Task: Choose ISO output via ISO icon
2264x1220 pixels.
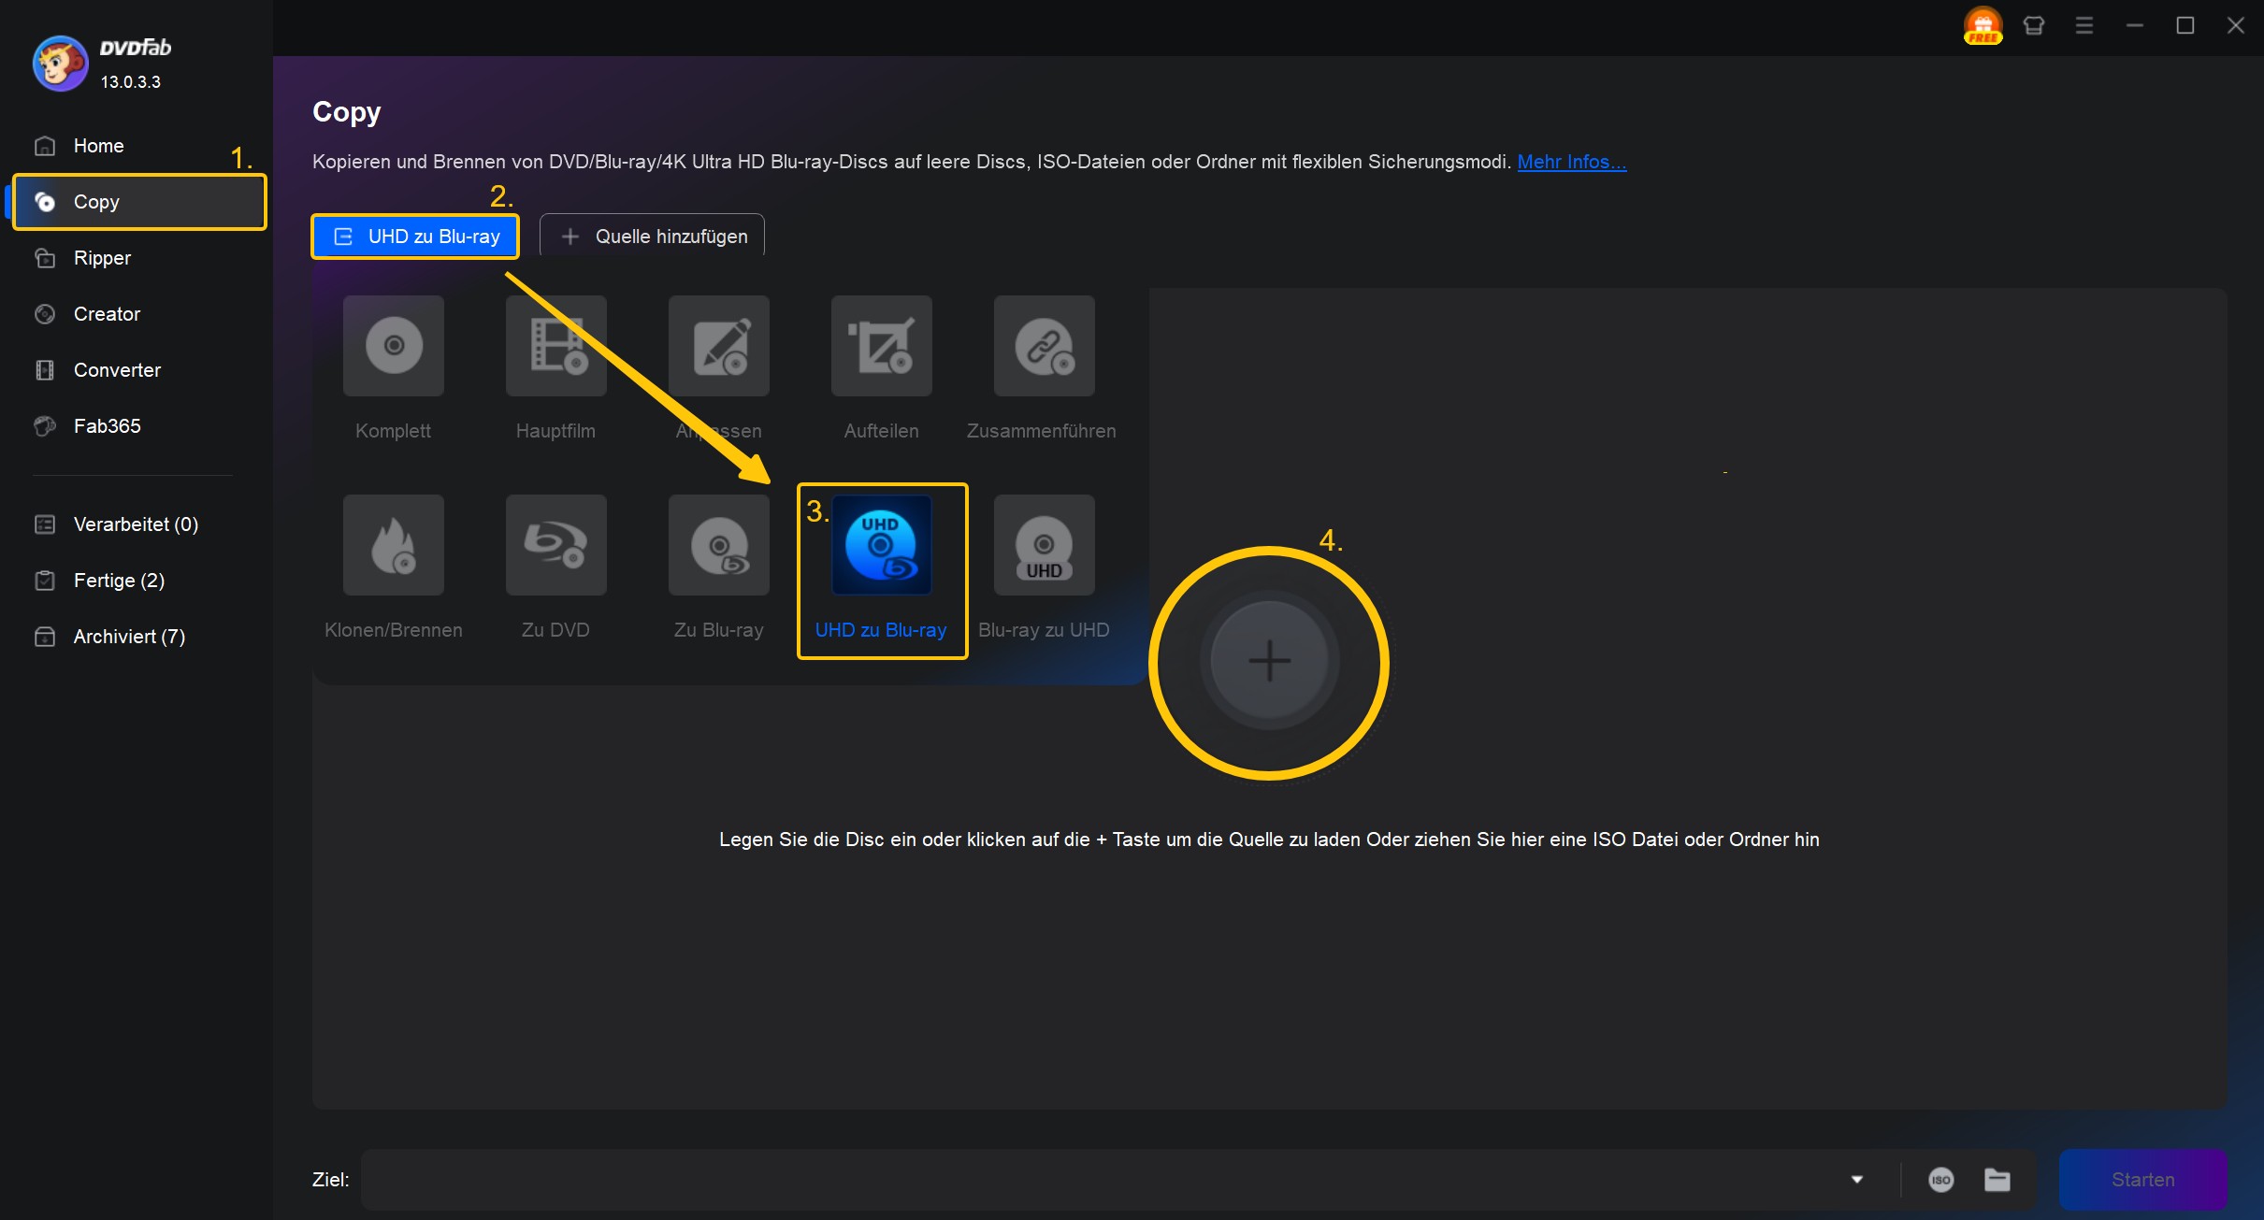Action: tap(1940, 1180)
